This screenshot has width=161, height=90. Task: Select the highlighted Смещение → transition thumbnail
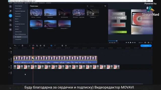[36, 23]
